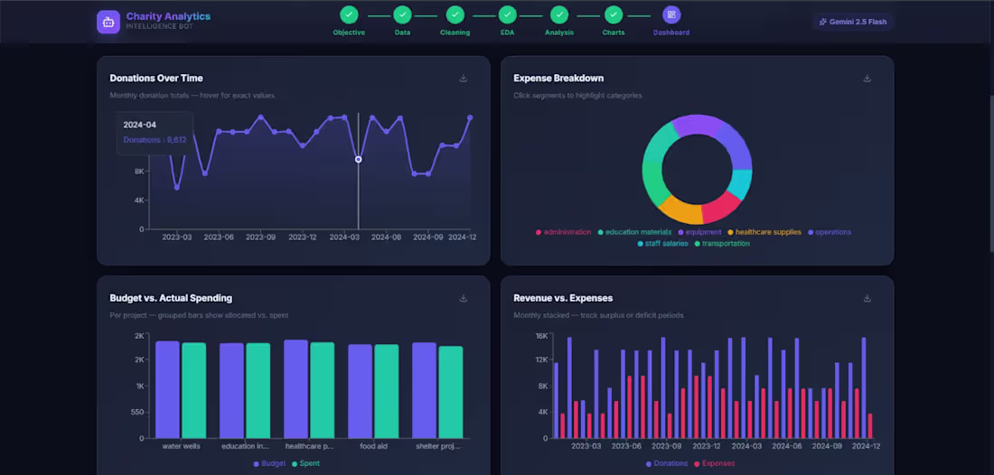Toggle the Expenses series legend
Viewport: 994px width, 475px height.
pos(715,463)
